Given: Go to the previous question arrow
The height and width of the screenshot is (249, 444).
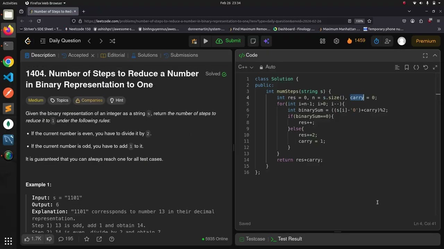Looking at the screenshot, I should tap(89, 41).
